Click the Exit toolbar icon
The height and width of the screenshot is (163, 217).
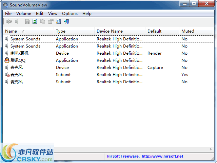tap(66, 21)
